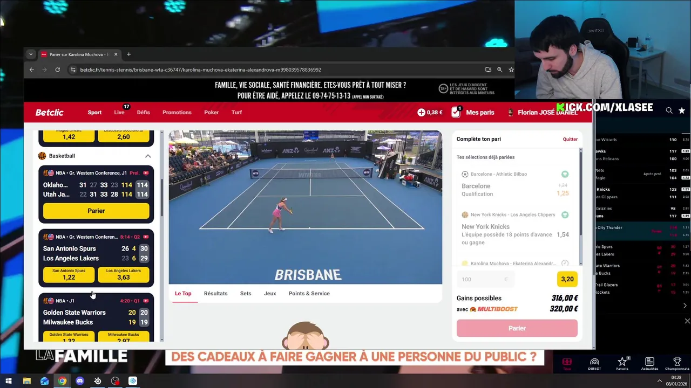Viewport: 691px width, 388px height.
Task: Click the live video icon on Spurs–Lakers card
Action: point(146,237)
